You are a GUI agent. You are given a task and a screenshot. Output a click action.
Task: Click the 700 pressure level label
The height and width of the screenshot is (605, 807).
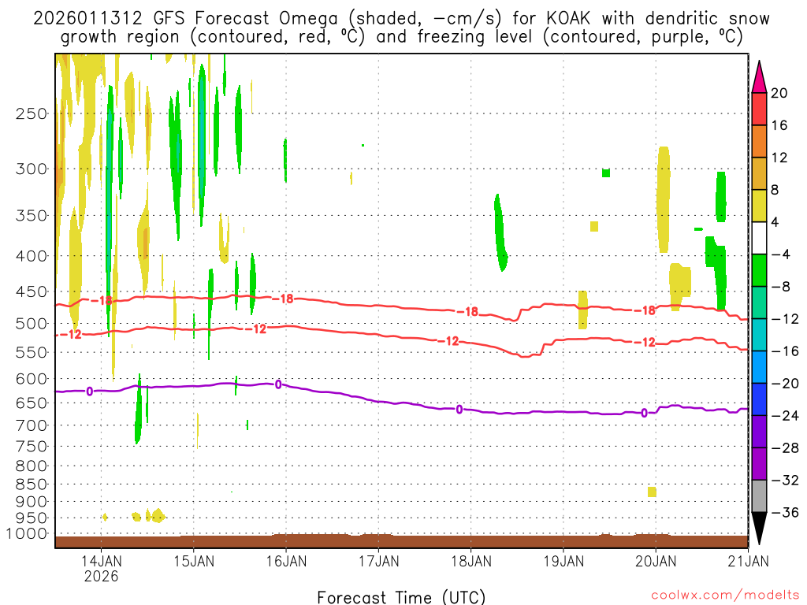point(32,425)
